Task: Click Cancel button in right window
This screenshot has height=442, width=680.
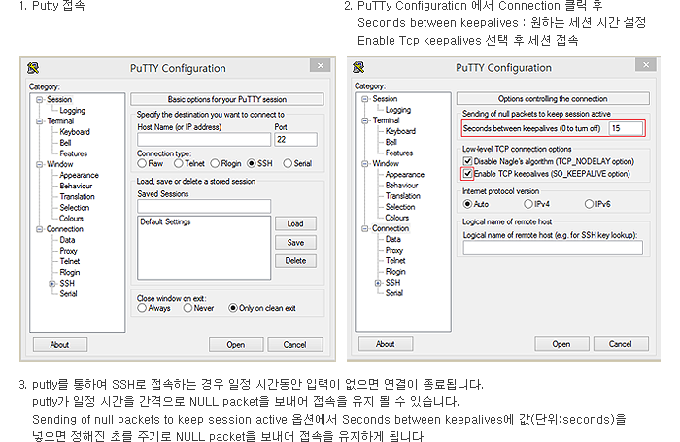Action: pyautogui.click(x=621, y=344)
